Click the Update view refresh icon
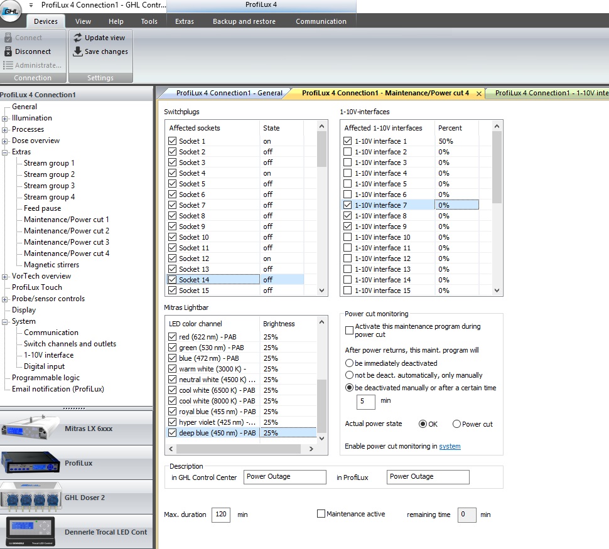Screen dimensions: 609x549 [78, 38]
